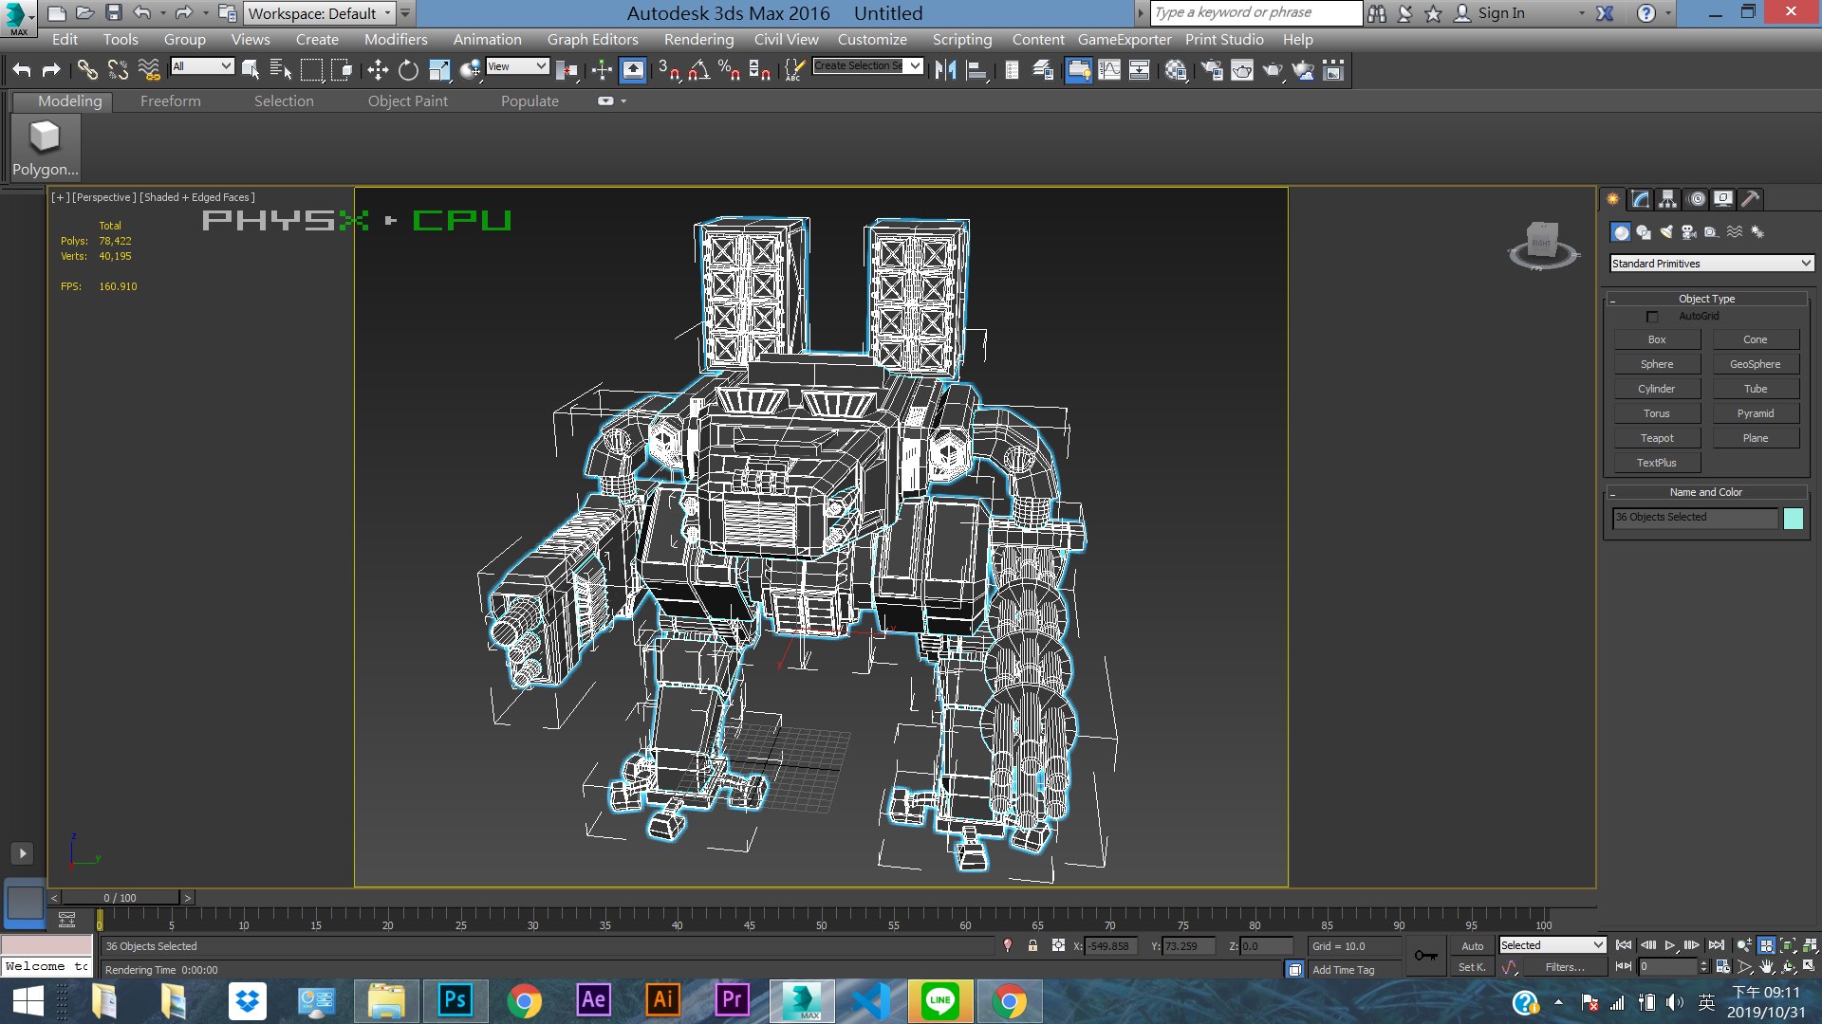Open the key filter Selected dropdown
The width and height of the screenshot is (1822, 1024).
click(1552, 945)
